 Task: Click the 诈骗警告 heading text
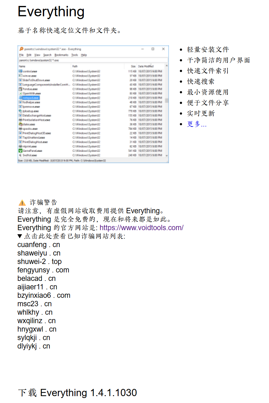pyautogui.click(x=43, y=202)
